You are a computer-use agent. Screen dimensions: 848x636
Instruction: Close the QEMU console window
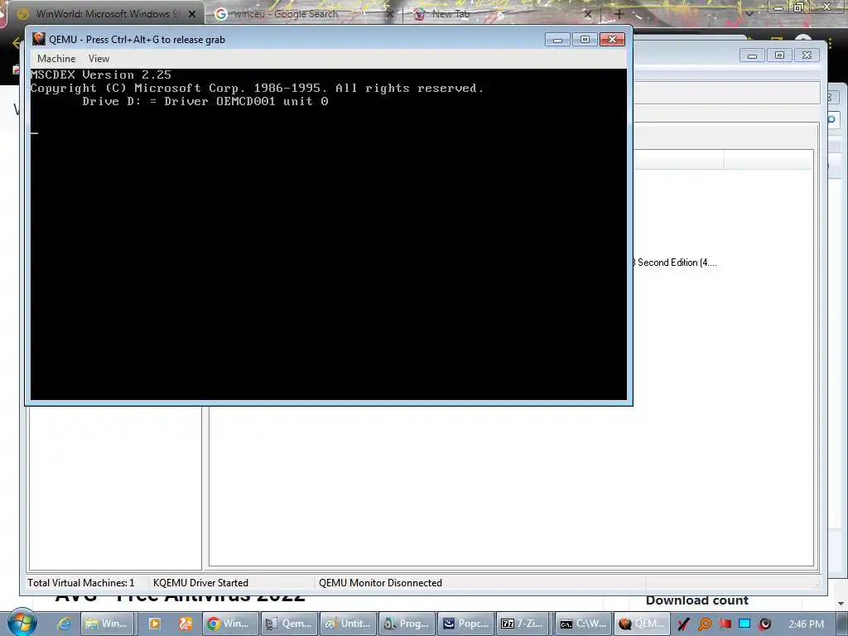612,40
